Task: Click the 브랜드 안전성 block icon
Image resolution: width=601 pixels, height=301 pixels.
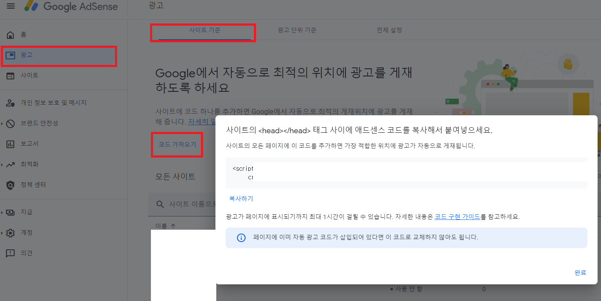Action: [x=11, y=123]
